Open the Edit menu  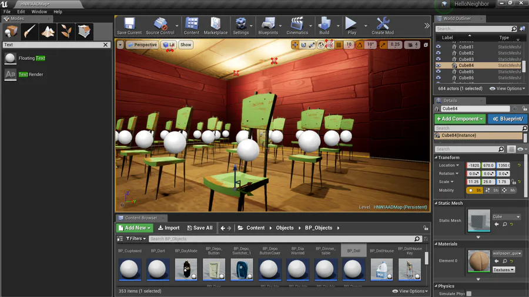21,12
